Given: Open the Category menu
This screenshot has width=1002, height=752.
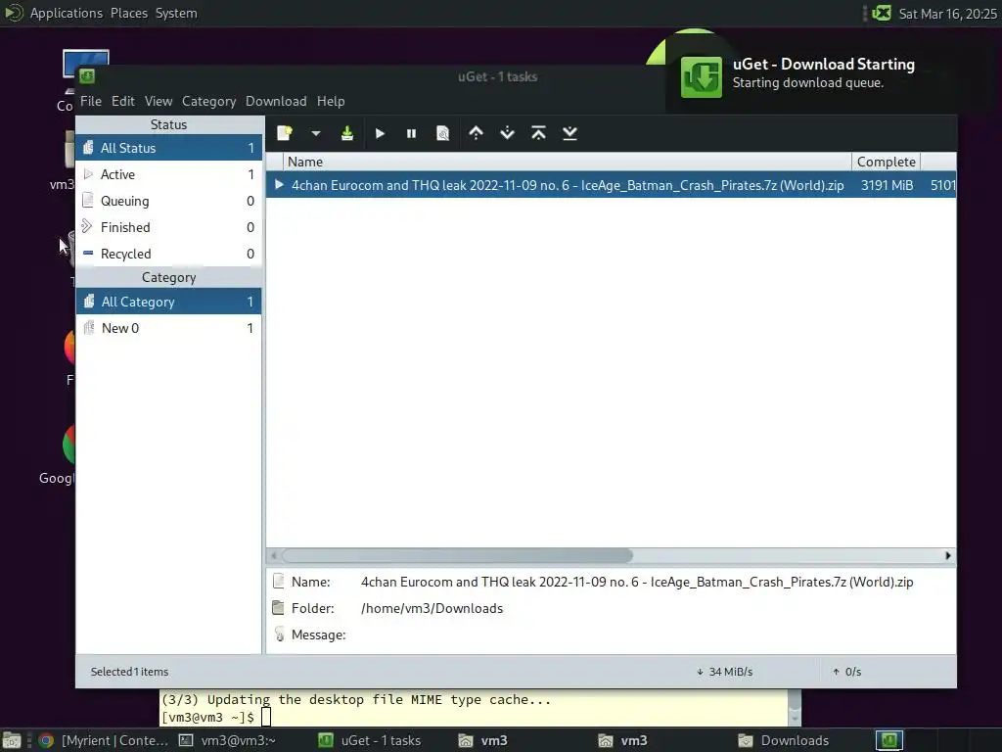Looking at the screenshot, I should pyautogui.click(x=209, y=101).
